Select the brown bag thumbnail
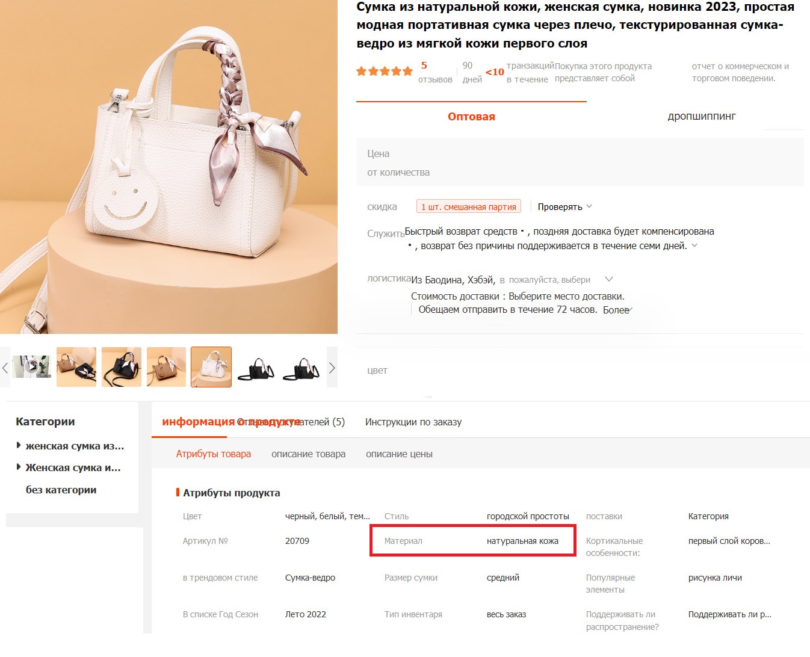810x657 pixels. click(x=166, y=366)
